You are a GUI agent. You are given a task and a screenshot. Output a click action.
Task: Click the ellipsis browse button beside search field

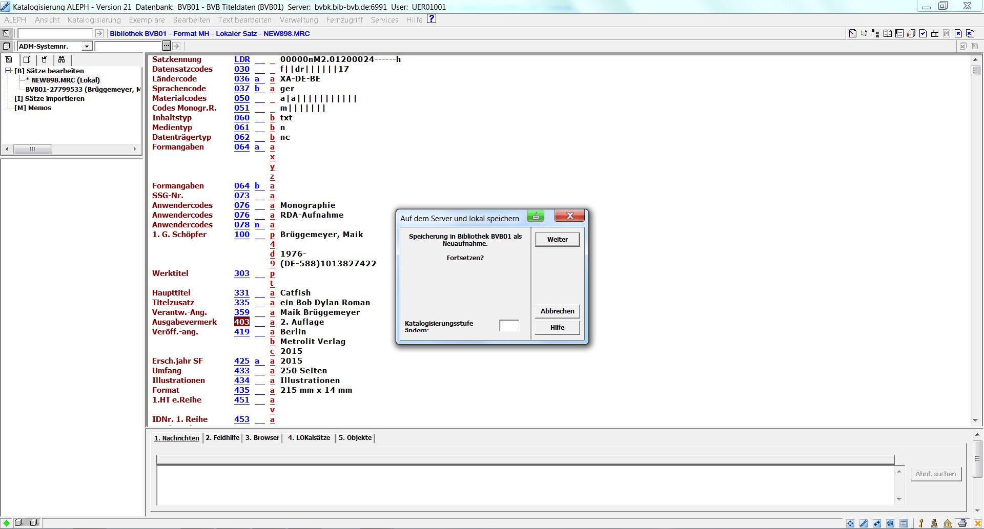tap(166, 46)
